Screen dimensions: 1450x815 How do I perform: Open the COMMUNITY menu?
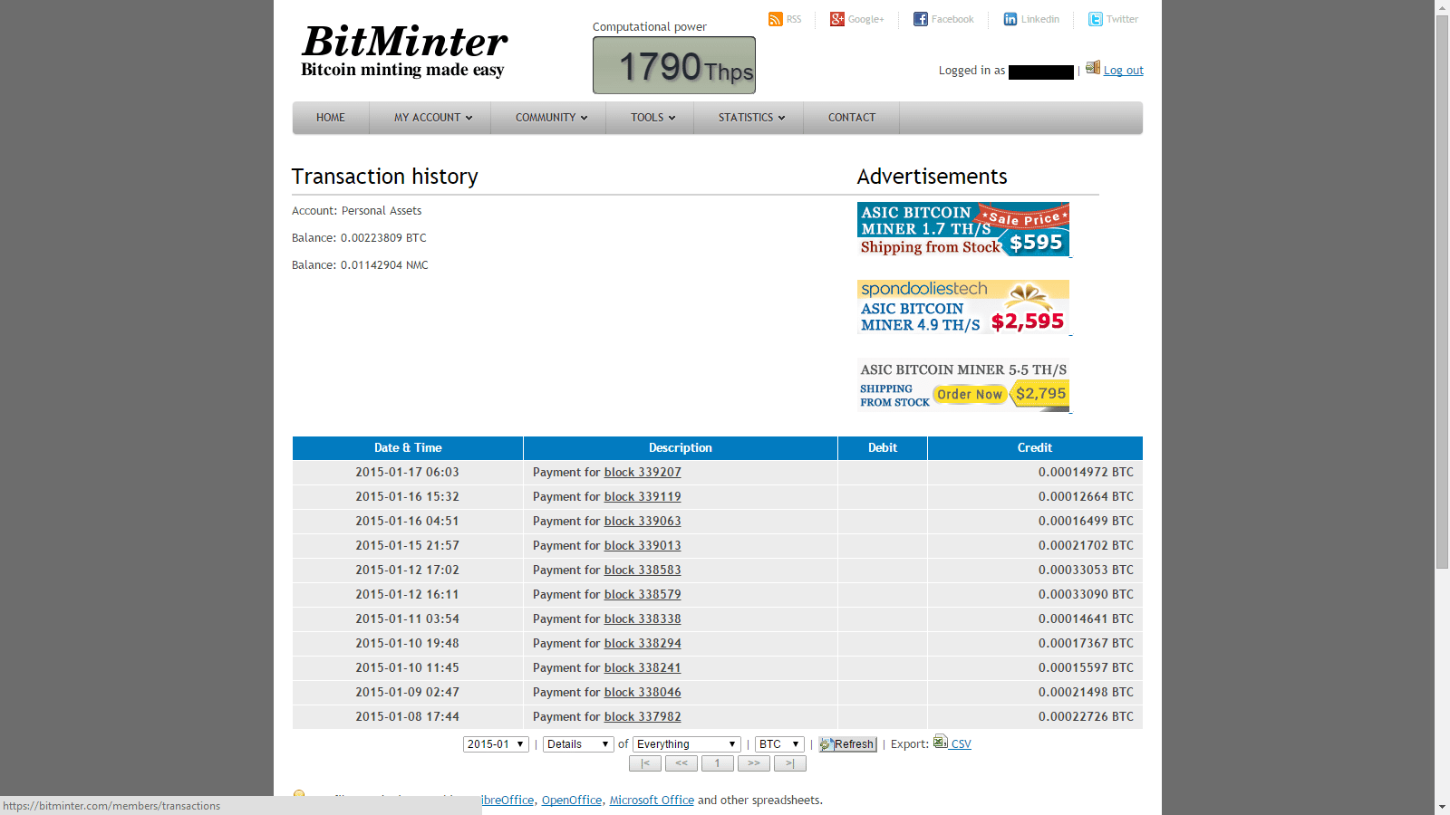click(x=549, y=118)
